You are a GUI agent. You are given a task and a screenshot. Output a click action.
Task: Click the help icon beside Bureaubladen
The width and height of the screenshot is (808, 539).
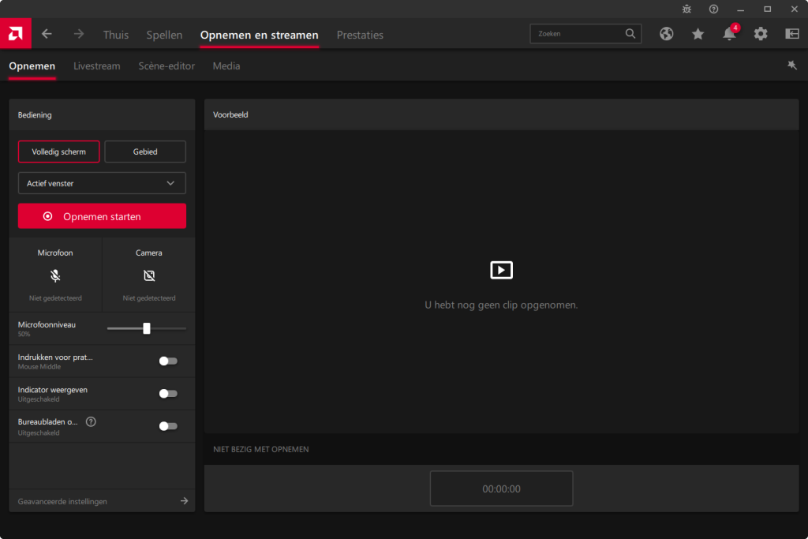(x=91, y=422)
